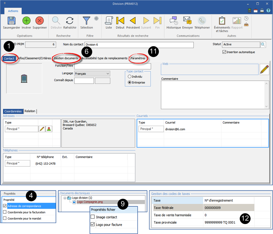
Task: Open the Gestion documents tab
Action: [x=66, y=58]
